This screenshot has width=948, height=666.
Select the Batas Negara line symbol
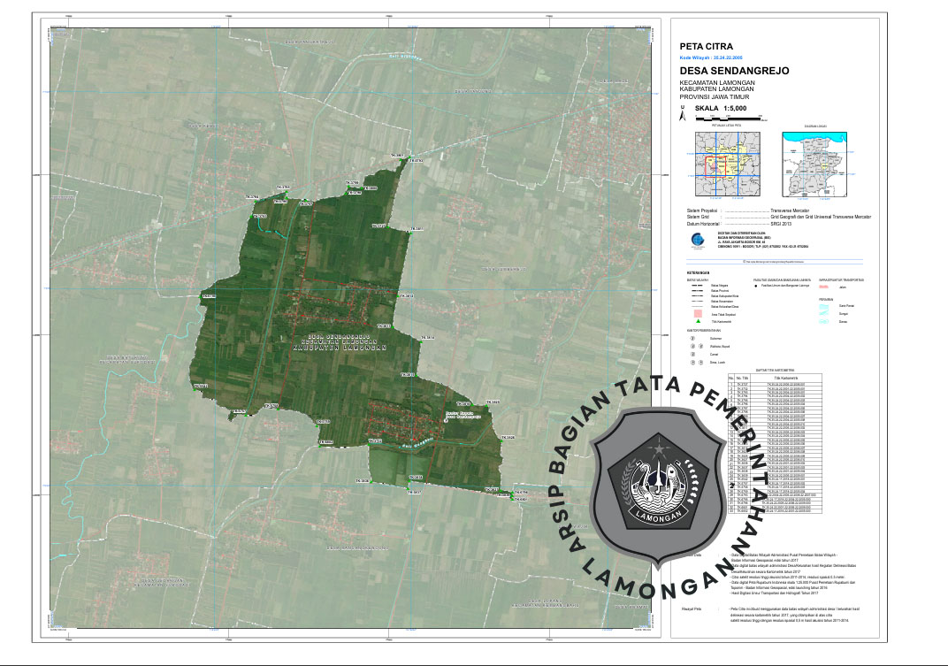tap(697, 287)
